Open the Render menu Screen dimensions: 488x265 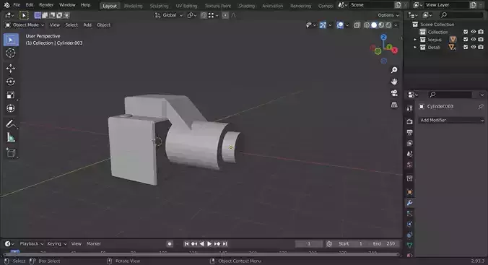click(x=46, y=5)
